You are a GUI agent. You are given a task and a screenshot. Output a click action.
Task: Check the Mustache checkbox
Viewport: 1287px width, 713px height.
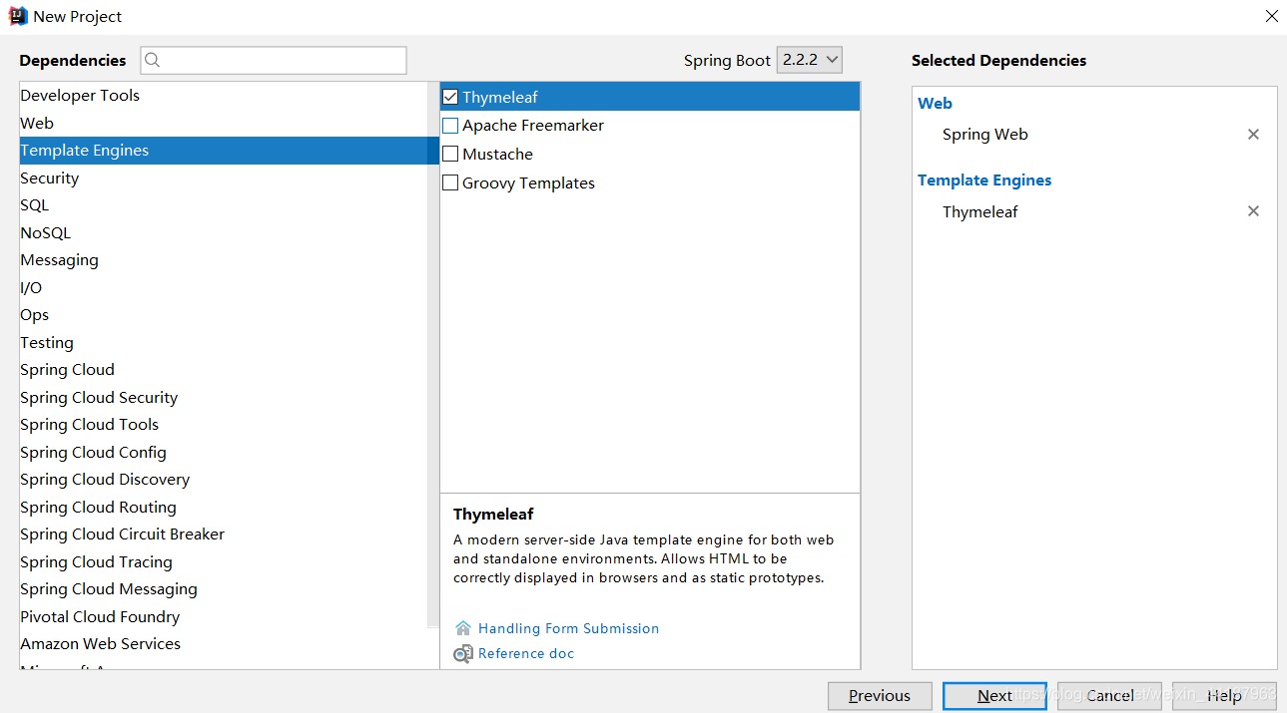(x=450, y=154)
